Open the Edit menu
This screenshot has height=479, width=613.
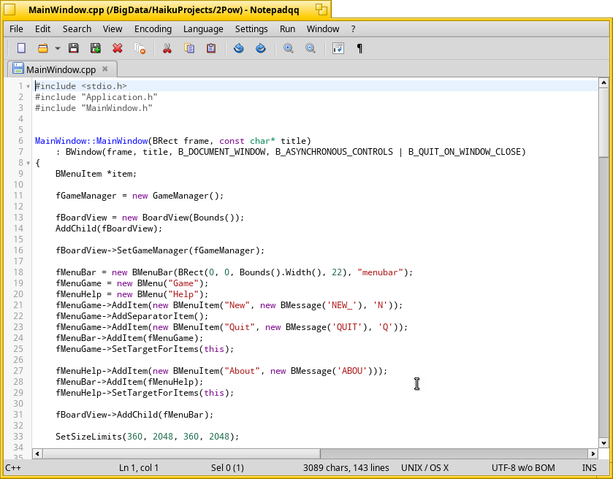42,29
